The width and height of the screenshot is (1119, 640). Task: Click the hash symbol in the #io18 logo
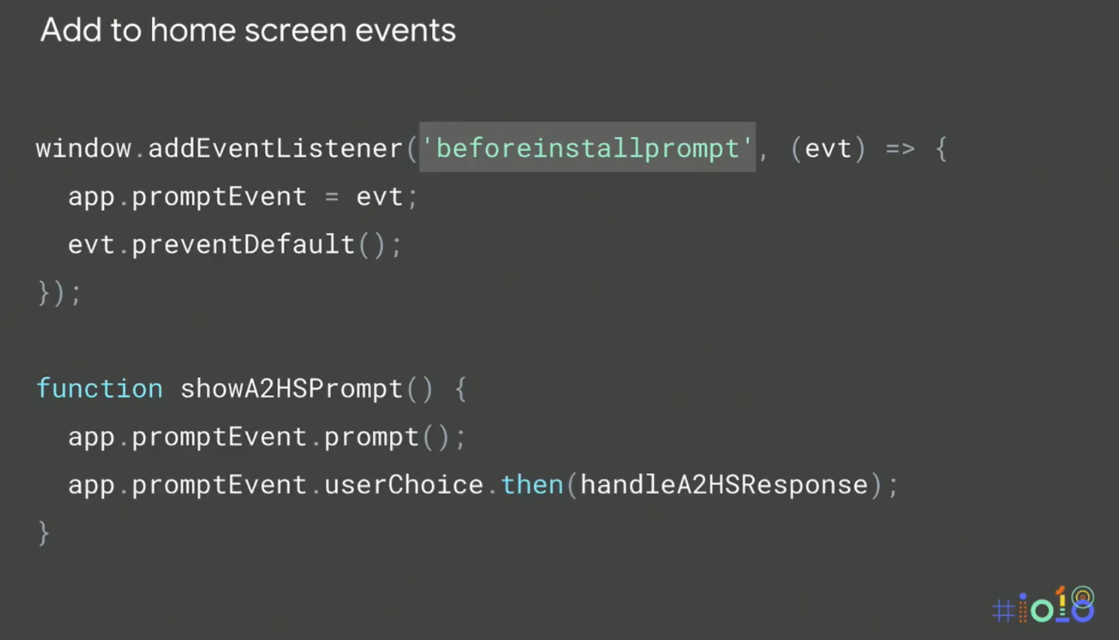click(1003, 610)
